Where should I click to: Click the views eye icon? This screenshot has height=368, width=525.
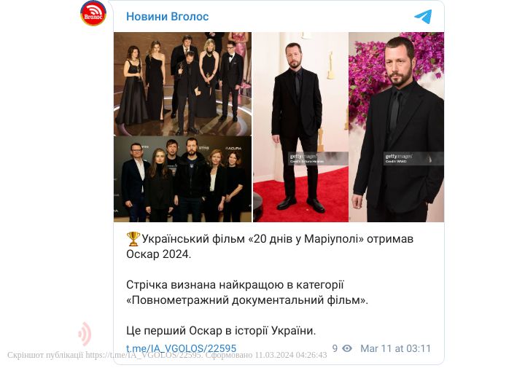tap(347, 348)
